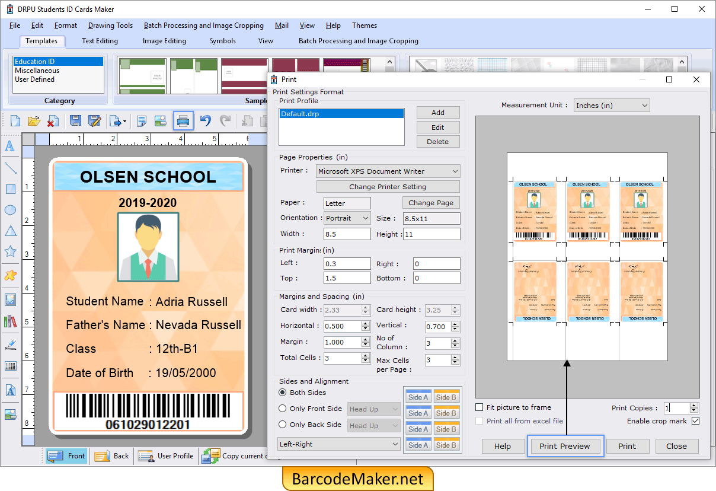
Task: Enable Fit picture to frame checkbox
Action: coord(479,407)
